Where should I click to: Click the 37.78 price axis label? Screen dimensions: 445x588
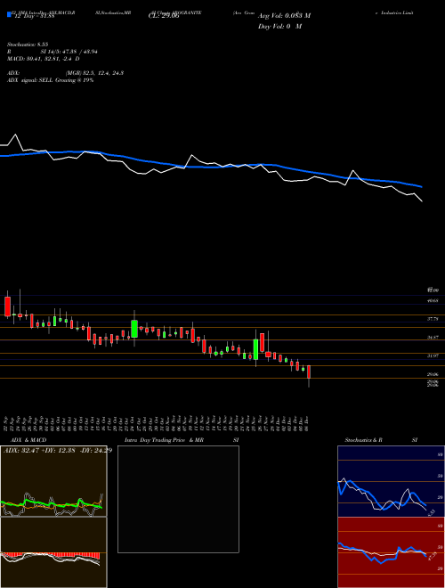[x=433, y=319]
